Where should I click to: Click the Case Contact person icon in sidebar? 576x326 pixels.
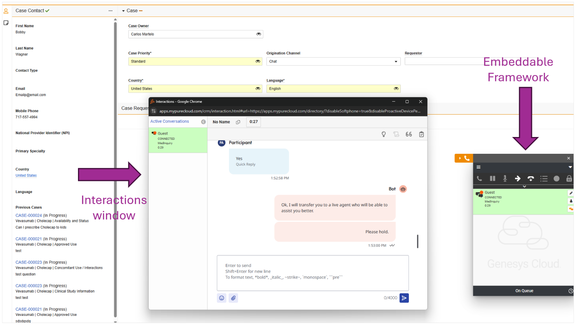pyautogui.click(x=6, y=11)
